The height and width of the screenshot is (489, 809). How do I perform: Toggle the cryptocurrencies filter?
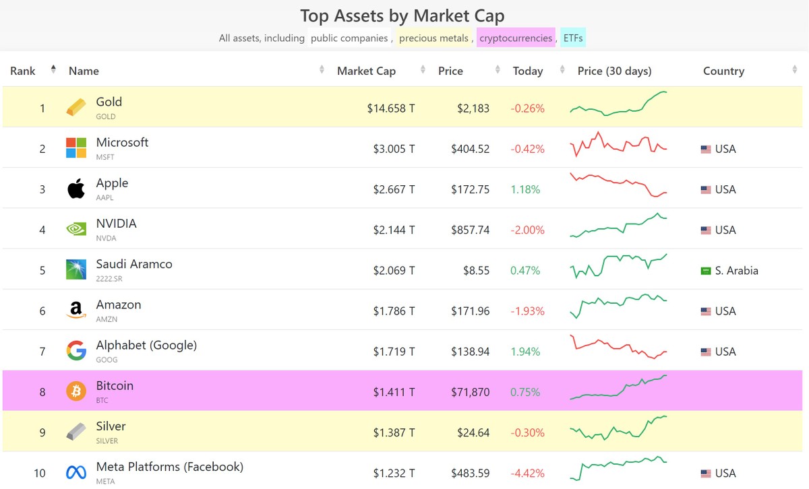point(515,38)
